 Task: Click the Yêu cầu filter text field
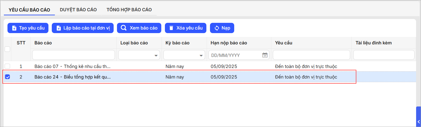(x=311, y=55)
